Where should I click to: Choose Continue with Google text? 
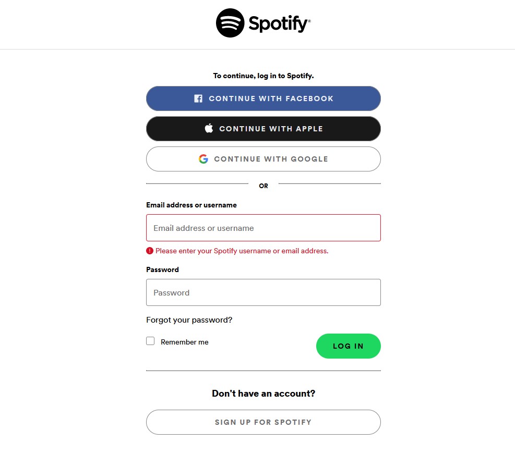(x=271, y=159)
